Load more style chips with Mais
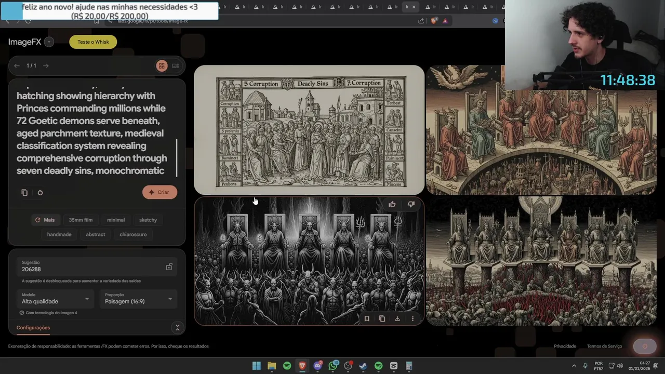The width and height of the screenshot is (665, 374). pyautogui.click(x=45, y=220)
